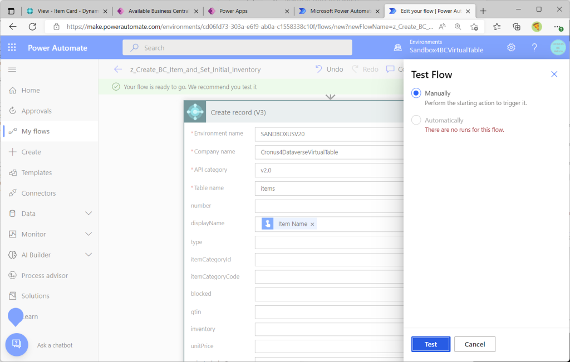Close the Test Flow panel
The height and width of the screenshot is (362, 570).
point(554,74)
